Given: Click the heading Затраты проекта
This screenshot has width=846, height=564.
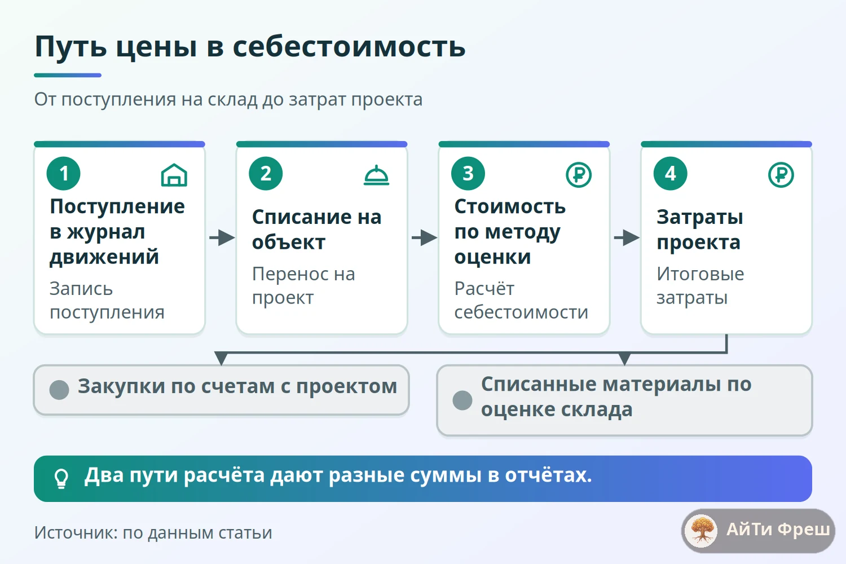Looking at the screenshot, I should coord(700,230).
